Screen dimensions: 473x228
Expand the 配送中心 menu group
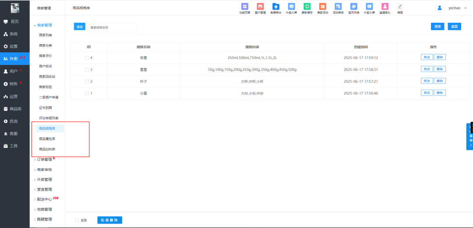tap(44, 199)
